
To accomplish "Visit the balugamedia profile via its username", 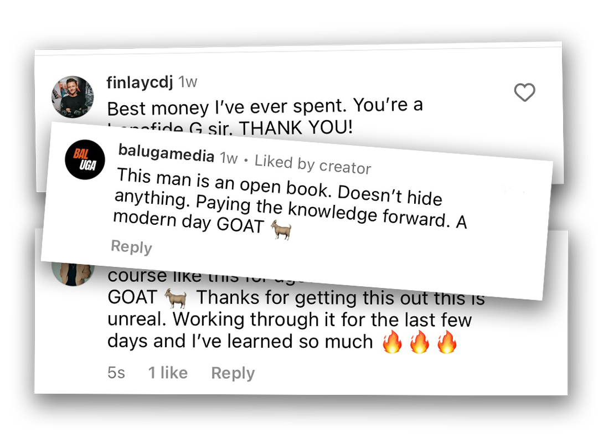I will pyautogui.click(x=166, y=152).
